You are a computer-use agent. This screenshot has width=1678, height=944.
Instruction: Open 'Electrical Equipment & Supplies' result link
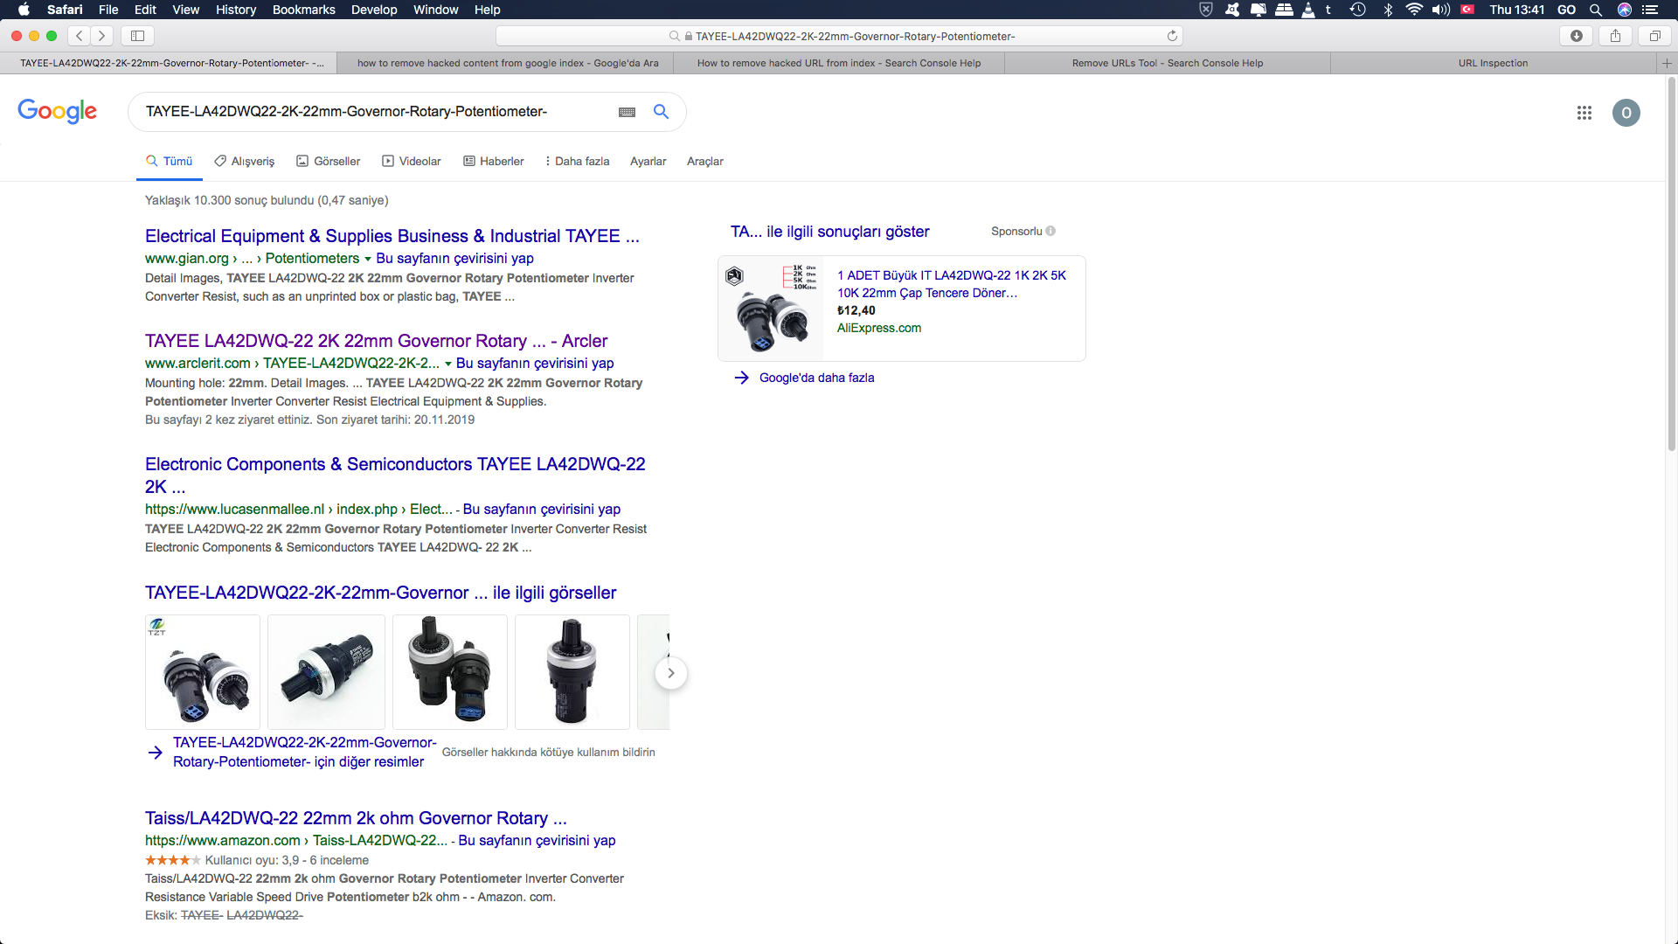[x=392, y=236]
